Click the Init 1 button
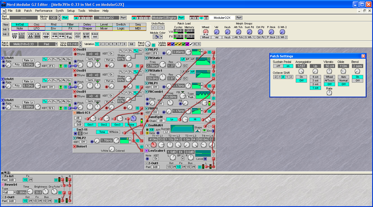Viewport: 373px width, 207px height. pos(6,29)
